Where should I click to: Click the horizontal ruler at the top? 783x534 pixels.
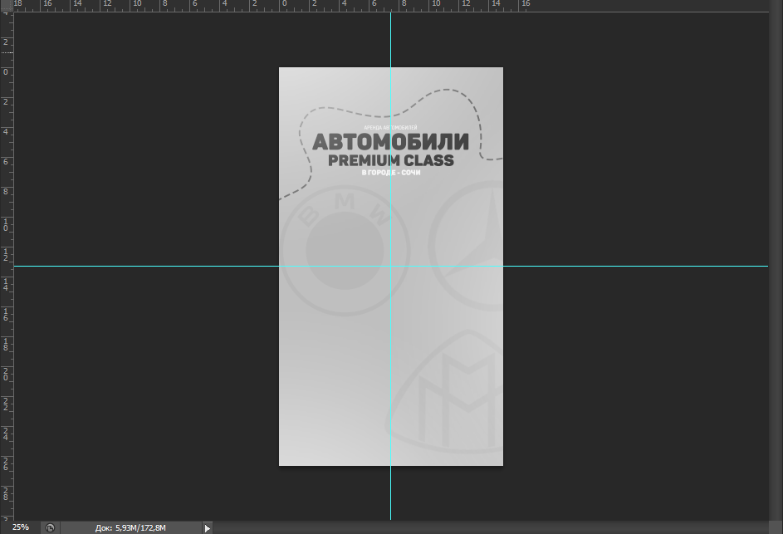coord(391,6)
